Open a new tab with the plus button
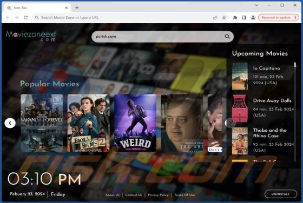 tap(77, 8)
